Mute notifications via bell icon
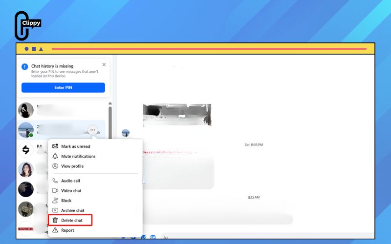The height and width of the screenshot is (244, 391). click(55, 156)
